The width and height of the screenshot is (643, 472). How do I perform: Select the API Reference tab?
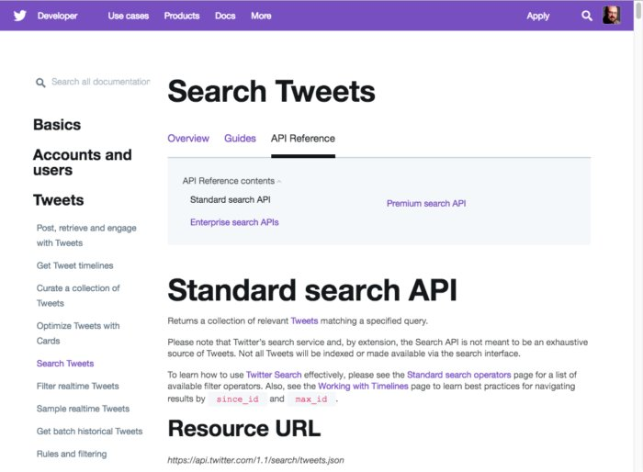(302, 139)
